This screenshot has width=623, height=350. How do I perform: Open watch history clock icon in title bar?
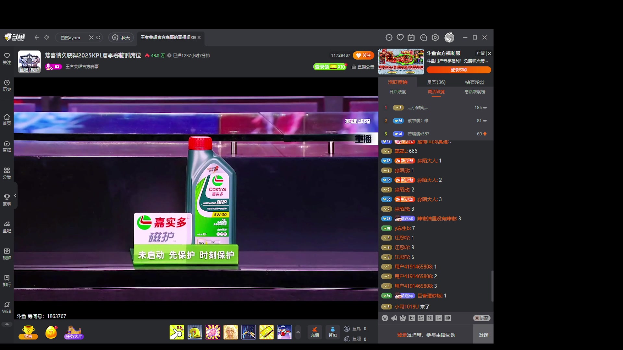(x=389, y=38)
